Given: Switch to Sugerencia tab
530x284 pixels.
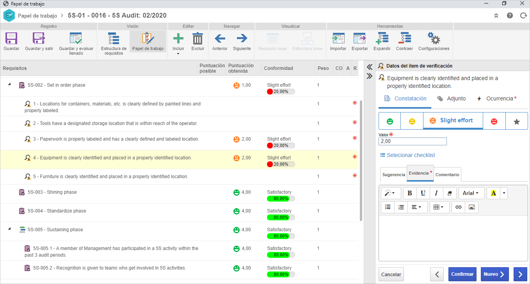Looking at the screenshot, I should pos(393,175).
